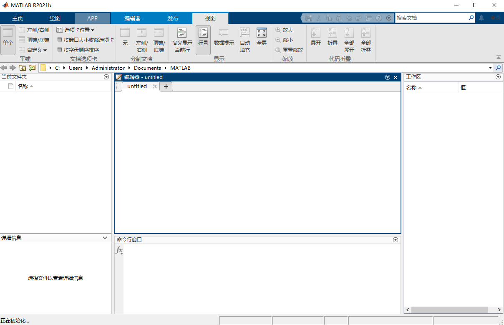Enable 按字母顺序排序 checkbox
The height and width of the screenshot is (325, 504).
pyautogui.click(x=78, y=50)
